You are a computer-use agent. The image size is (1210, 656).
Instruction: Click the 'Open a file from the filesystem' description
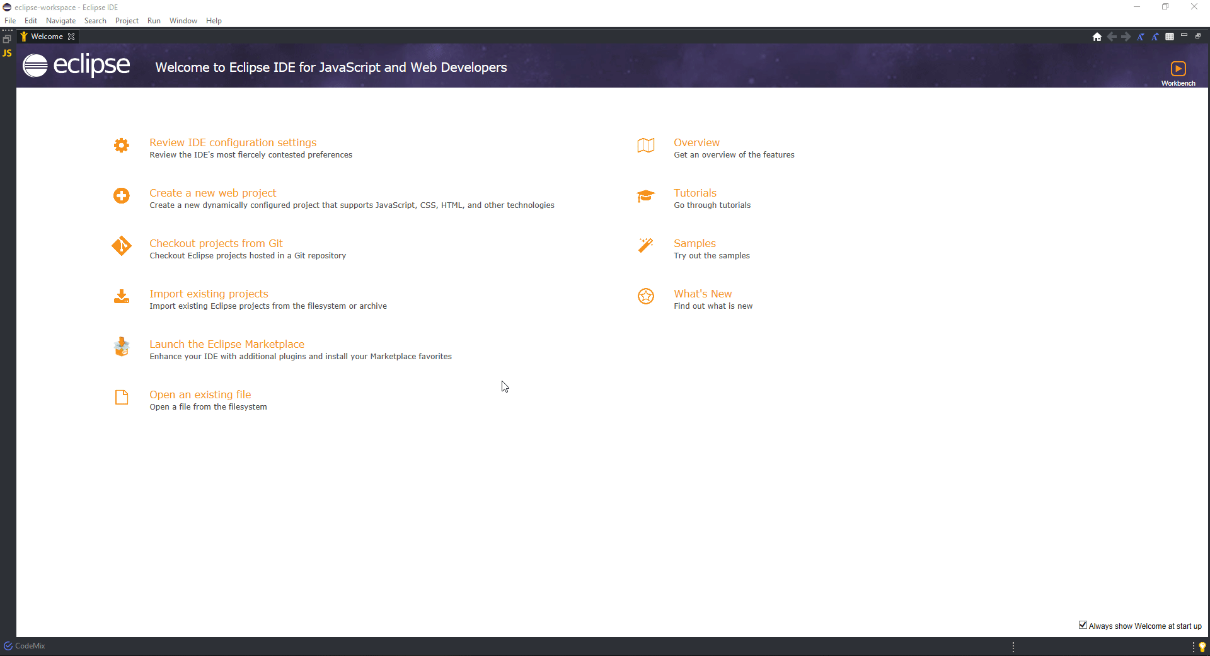point(208,407)
